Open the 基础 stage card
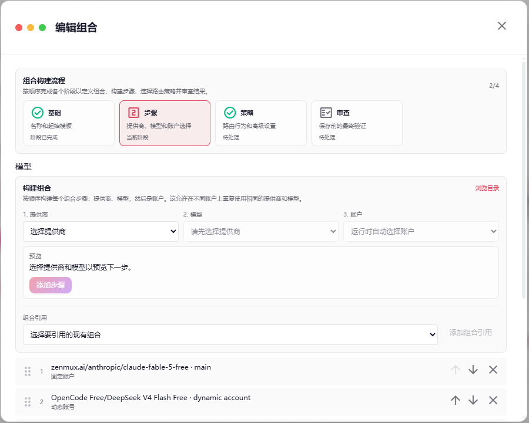The height and width of the screenshot is (423, 529). click(x=69, y=123)
